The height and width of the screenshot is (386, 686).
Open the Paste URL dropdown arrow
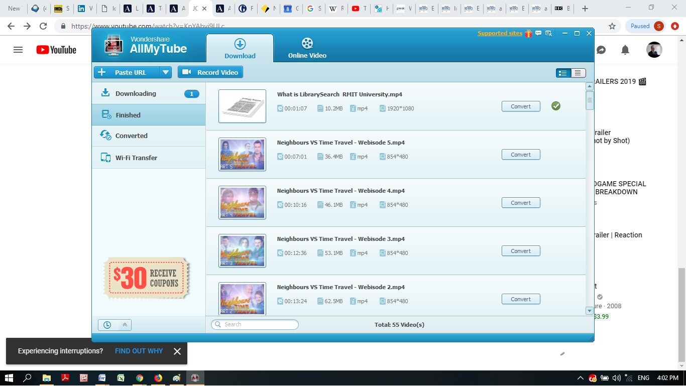pyautogui.click(x=166, y=72)
